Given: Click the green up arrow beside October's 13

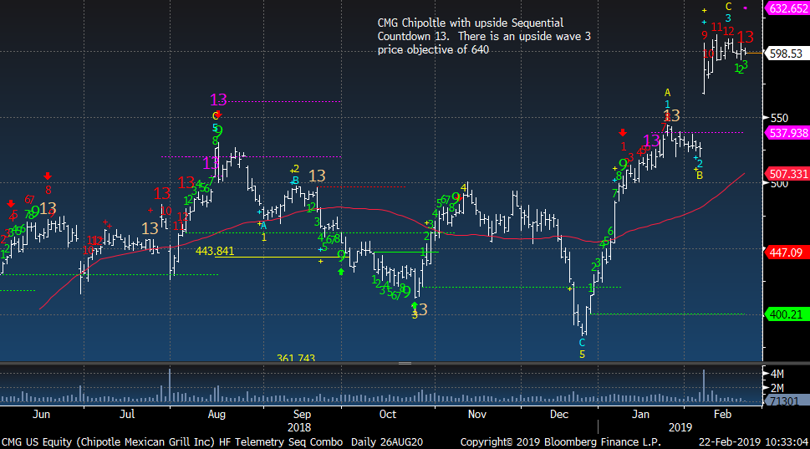Looking at the screenshot, I should (415, 306).
